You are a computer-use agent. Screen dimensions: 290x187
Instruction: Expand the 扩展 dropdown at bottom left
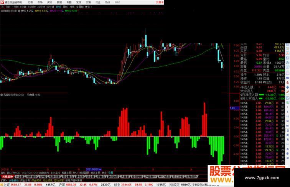coord(4,180)
